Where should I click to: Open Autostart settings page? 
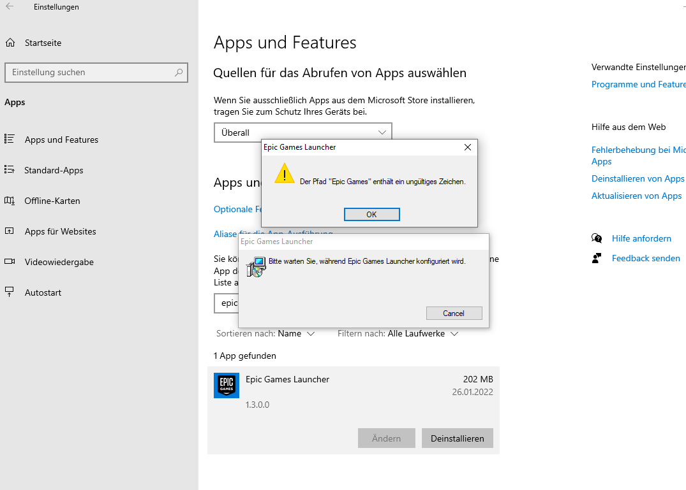pos(43,292)
